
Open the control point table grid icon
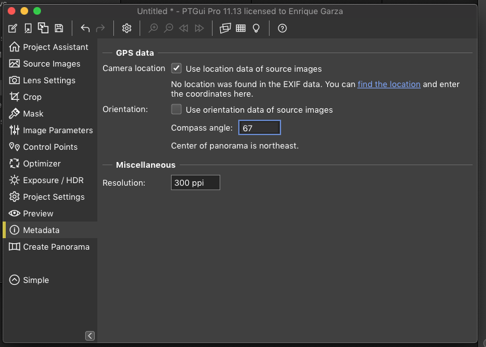241,28
